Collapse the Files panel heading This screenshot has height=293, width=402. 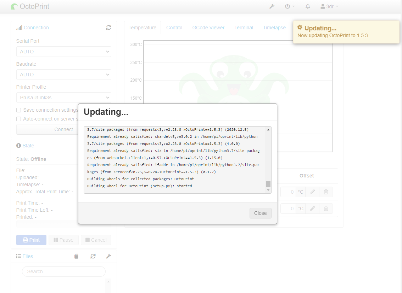(x=28, y=256)
